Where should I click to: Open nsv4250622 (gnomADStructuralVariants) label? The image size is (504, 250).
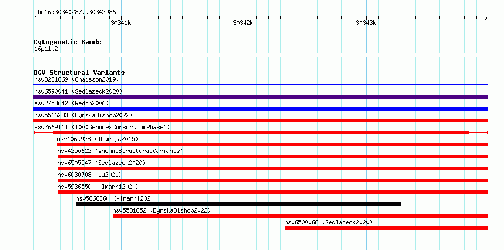tap(120, 151)
